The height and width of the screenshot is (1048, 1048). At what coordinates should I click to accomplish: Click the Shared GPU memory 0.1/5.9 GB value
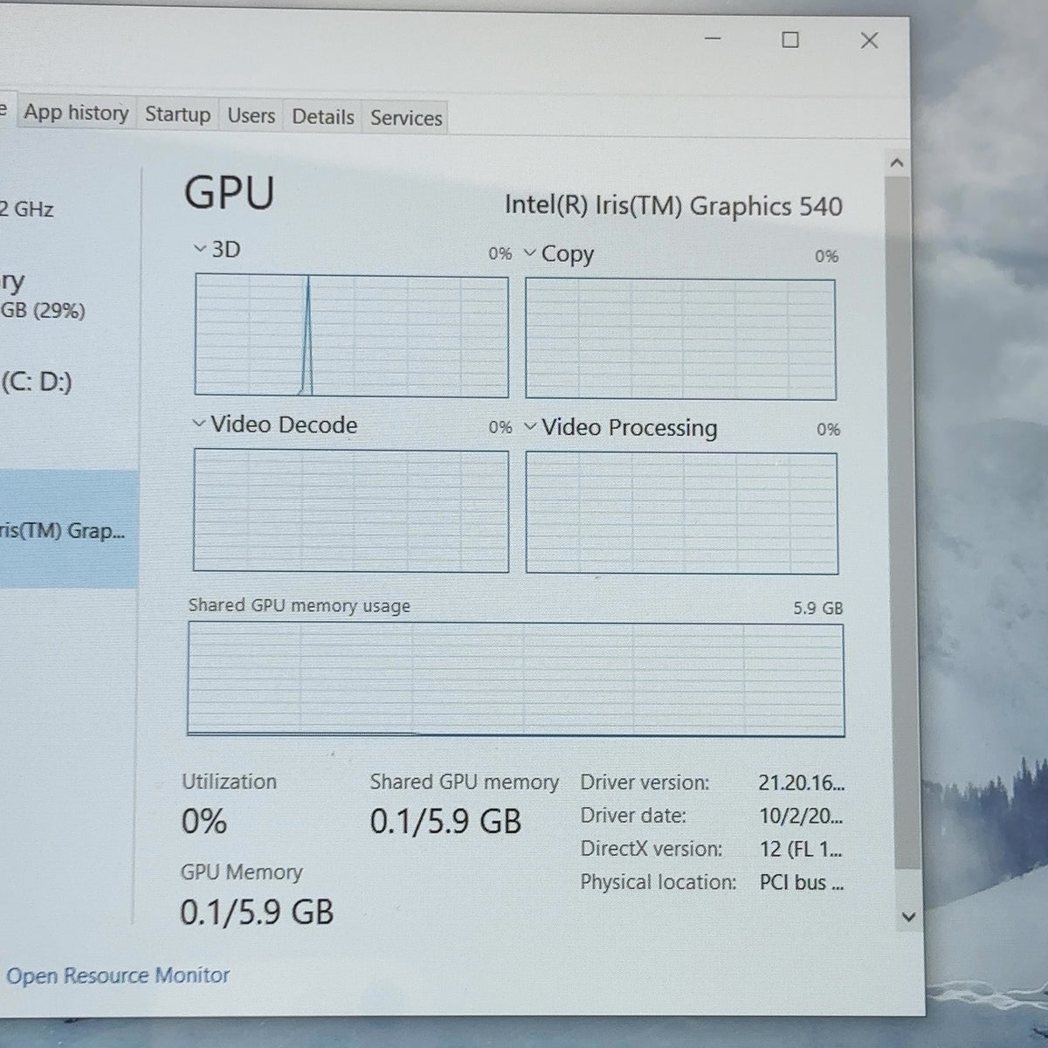[x=445, y=822]
